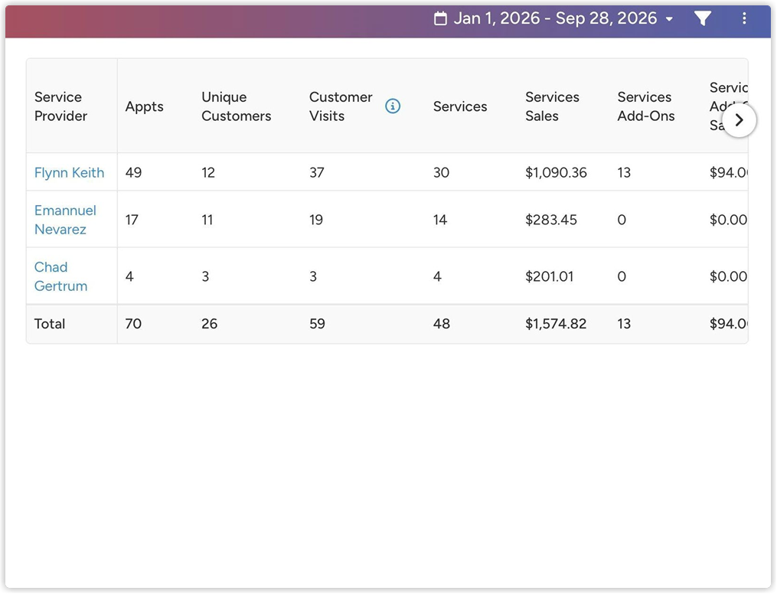Click the total customer visits value 59
The image size is (777, 594).
tap(318, 324)
